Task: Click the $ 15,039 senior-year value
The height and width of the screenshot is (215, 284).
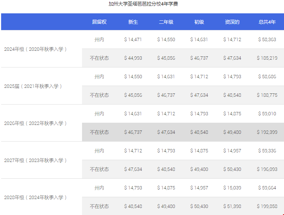Action: (x=232, y=188)
